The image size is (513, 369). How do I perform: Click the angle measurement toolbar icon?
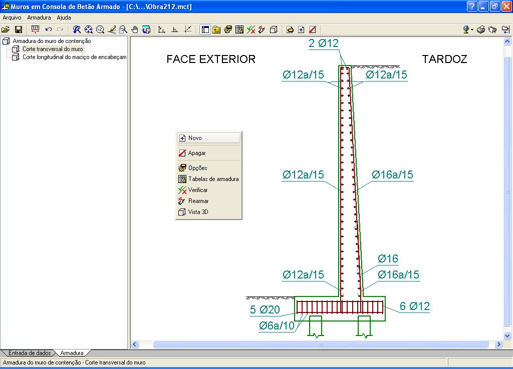click(175, 29)
